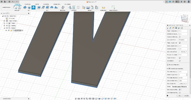Viewport: 191px width, 100px height.
Task: Click the Save icon in the title bar
Action: point(9,2)
